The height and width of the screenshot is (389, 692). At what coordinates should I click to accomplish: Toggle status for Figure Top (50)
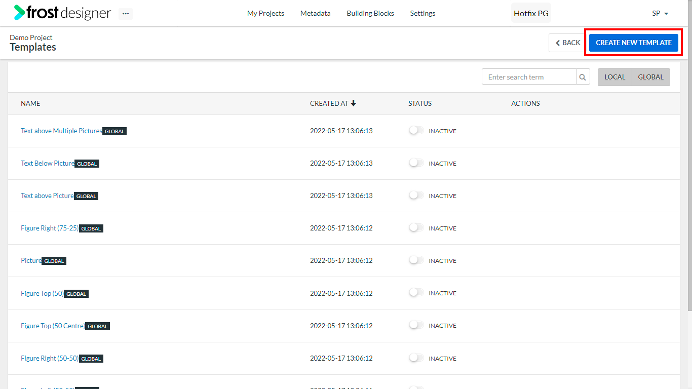point(416,293)
